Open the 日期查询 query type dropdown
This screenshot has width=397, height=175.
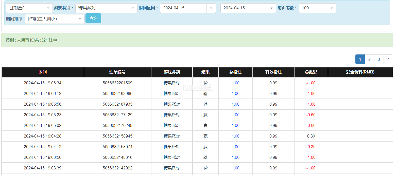click(x=29, y=8)
